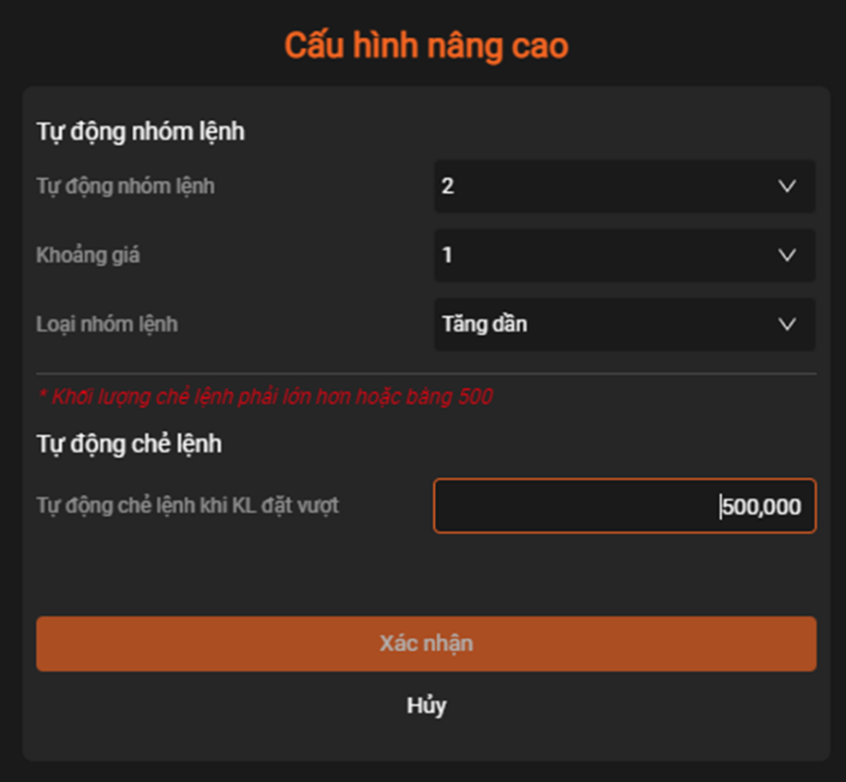Click the 'Khoảng giá' field label

click(x=89, y=255)
